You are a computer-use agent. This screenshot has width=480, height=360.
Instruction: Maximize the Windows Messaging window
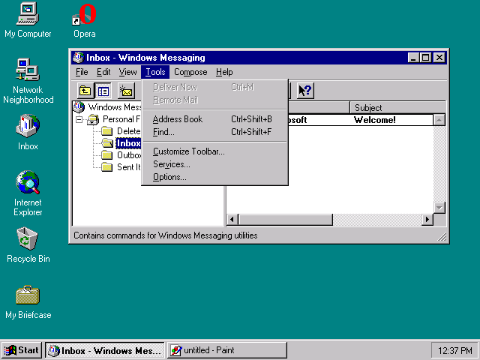click(425, 58)
